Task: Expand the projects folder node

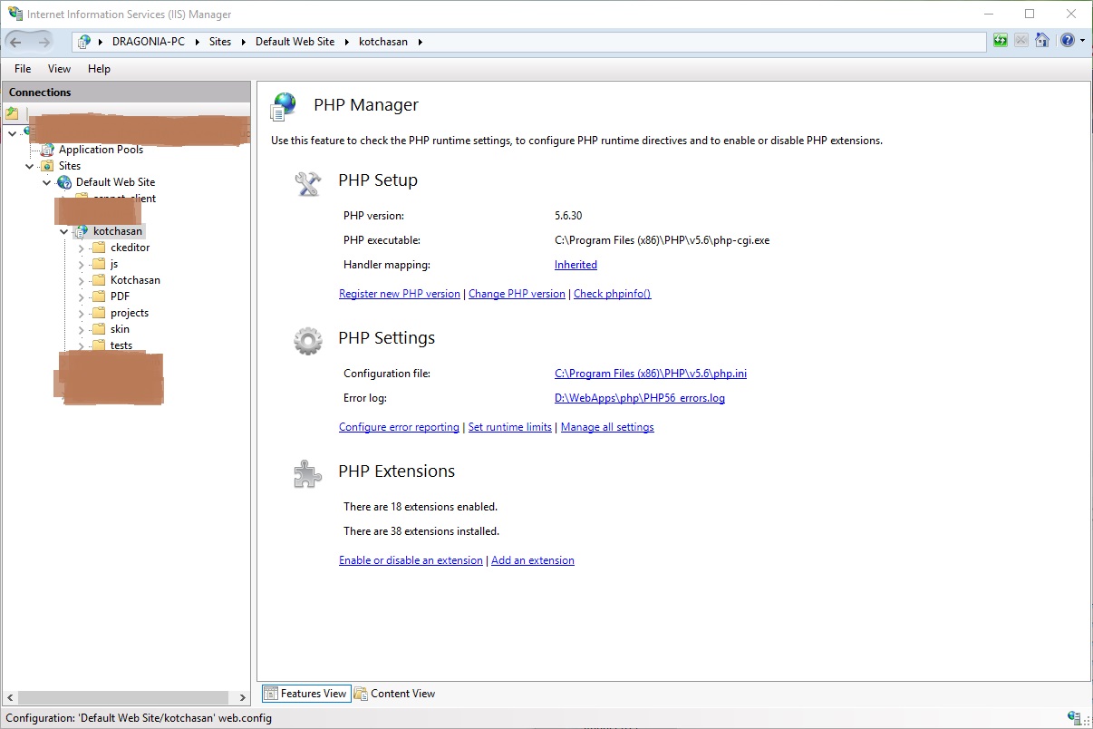Action: point(82,313)
